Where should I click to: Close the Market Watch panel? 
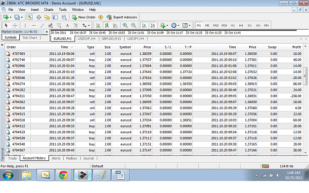(46, 32)
